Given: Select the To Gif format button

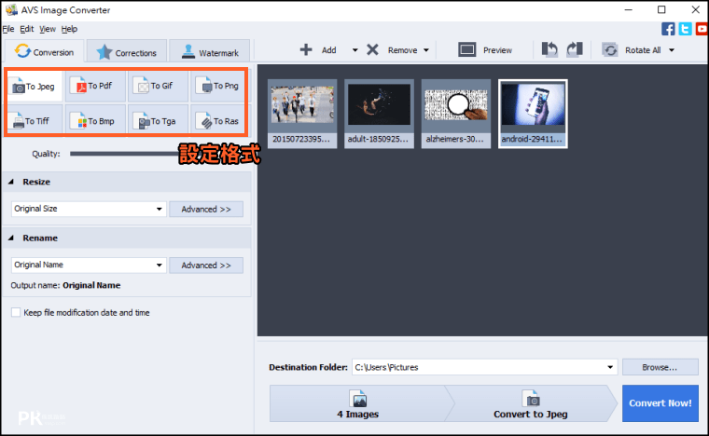Looking at the screenshot, I should click(x=158, y=86).
